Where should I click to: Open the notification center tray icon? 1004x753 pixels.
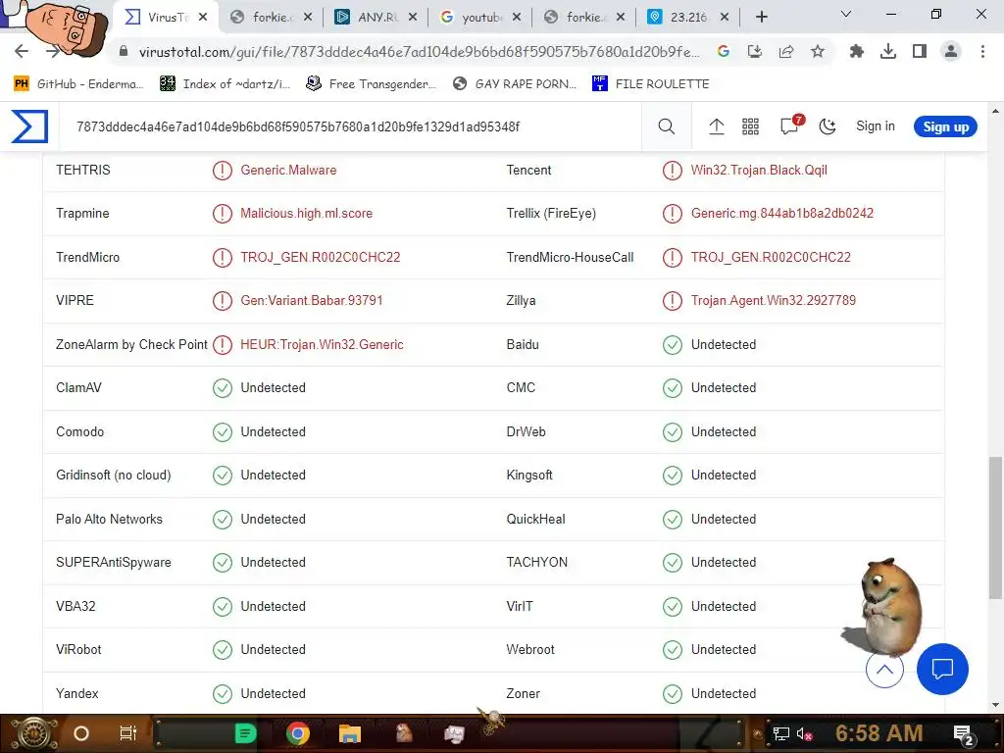click(965, 735)
